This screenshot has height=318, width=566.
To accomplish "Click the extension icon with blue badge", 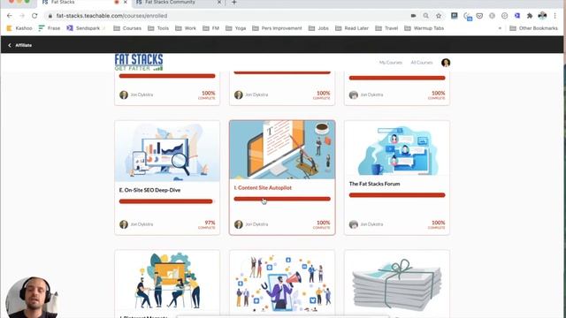I will point(468,16).
